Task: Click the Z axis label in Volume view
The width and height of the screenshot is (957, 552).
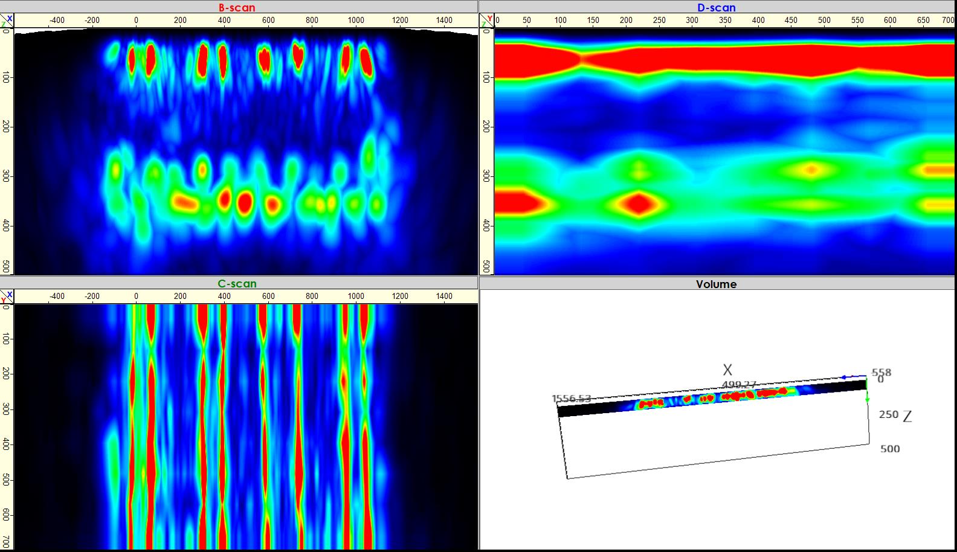Action: 907,416
